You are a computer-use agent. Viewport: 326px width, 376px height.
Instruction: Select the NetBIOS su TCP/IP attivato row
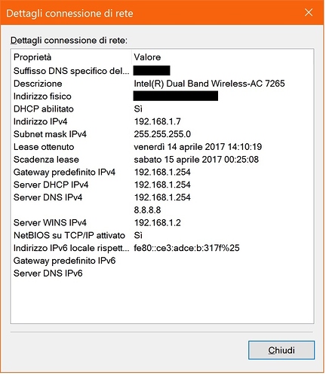162,235
